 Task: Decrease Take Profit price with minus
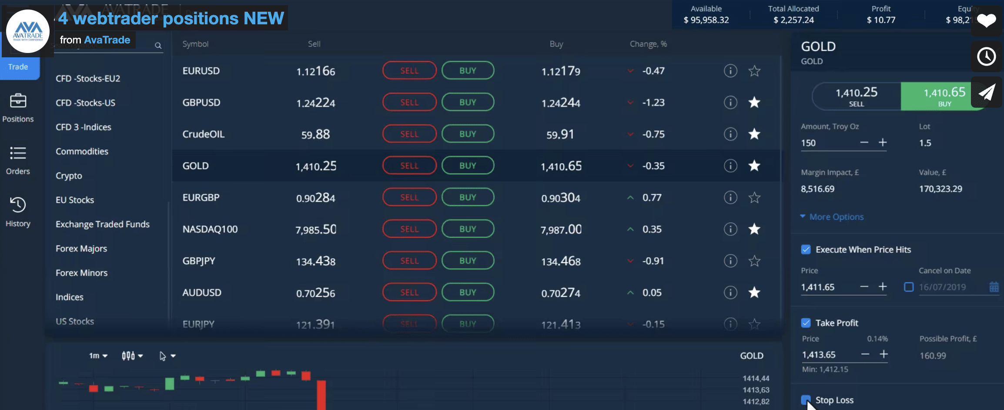[x=865, y=355]
